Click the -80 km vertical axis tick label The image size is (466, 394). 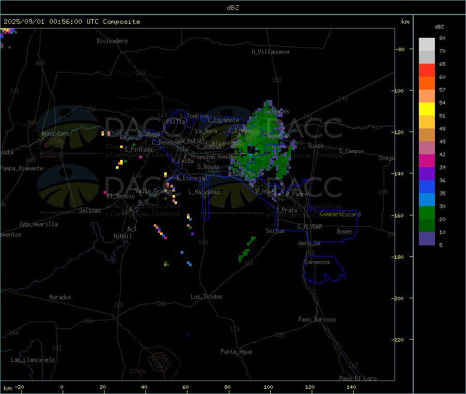coord(400,49)
